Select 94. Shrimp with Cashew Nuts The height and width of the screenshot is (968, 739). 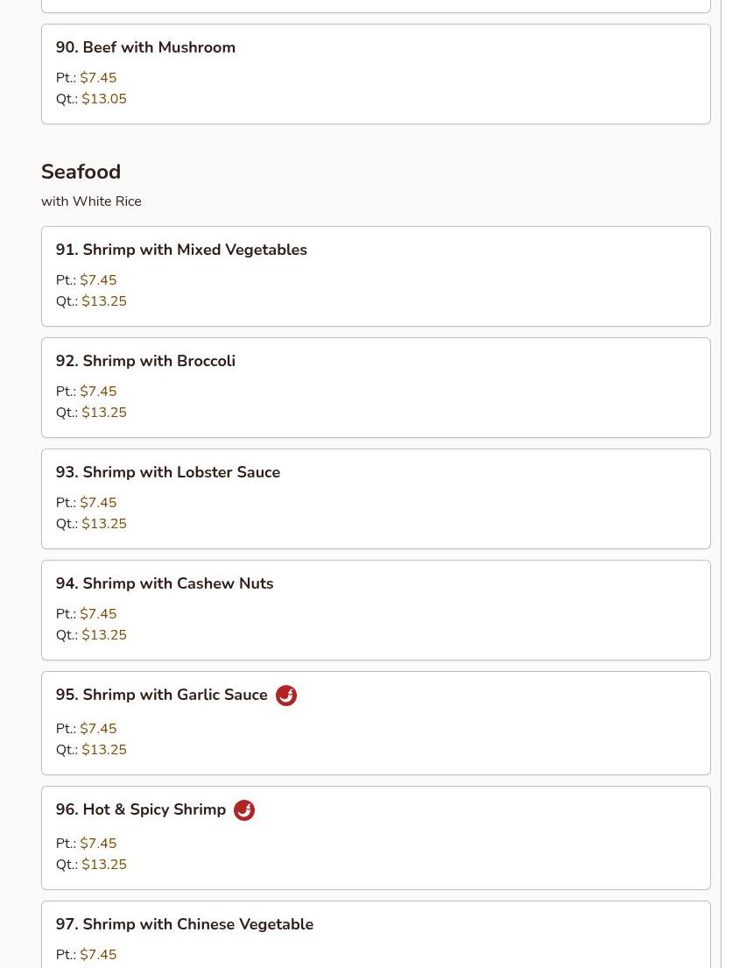pos(165,583)
